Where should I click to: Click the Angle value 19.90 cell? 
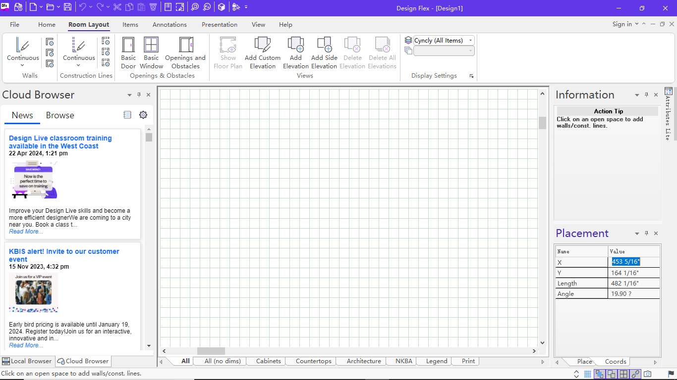[634, 293]
